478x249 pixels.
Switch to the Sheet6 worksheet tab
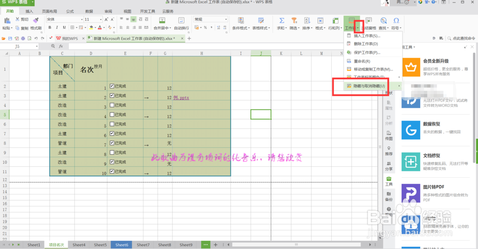121,245
